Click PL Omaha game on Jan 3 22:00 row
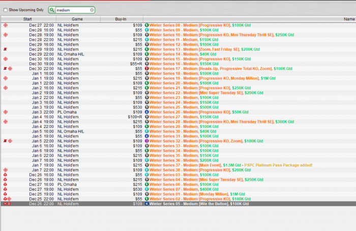 pyautogui.click(x=67, y=112)
